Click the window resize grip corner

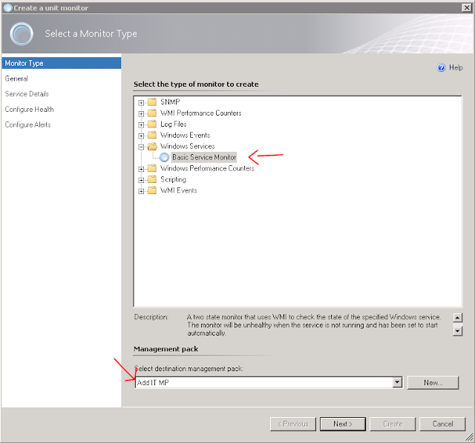470,437
